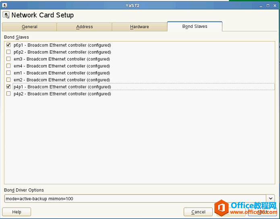Select the em3 - Broadcom Ethernet controller row text
The height and width of the screenshot is (219, 280).
point(62,59)
